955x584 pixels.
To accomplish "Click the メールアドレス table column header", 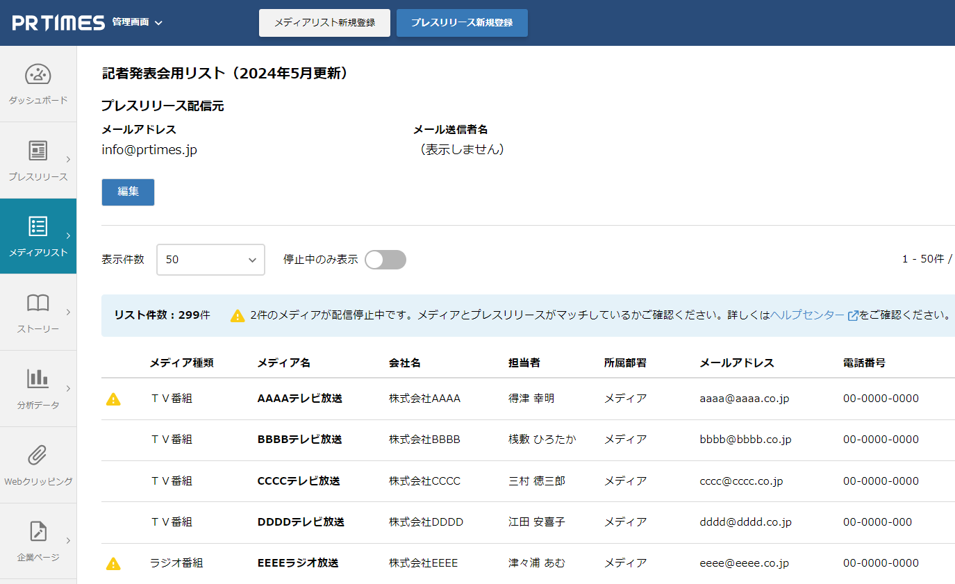I will (x=737, y=362).
